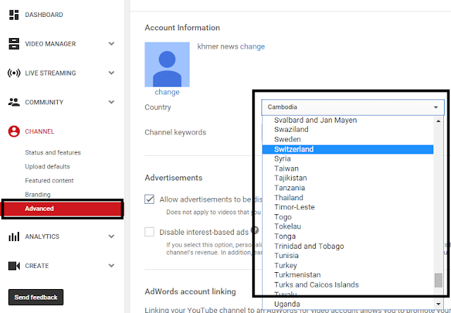451x313 pixels.
Task: Open Status and features page
Action: [53, 152]
